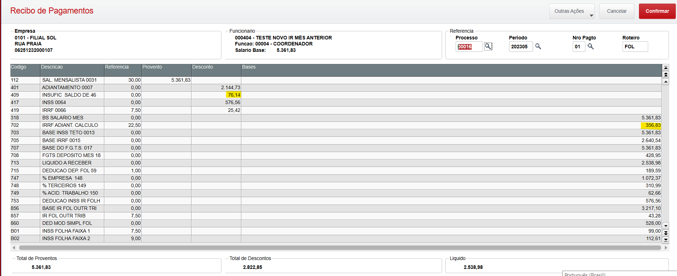This screenshot has width=677, height=276.
Task: Click the desconto value 25,42
Action: tap(234, 110)
